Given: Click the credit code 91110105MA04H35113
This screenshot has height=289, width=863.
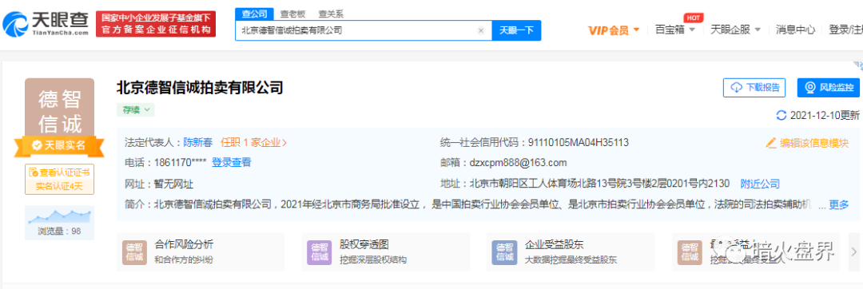Looking at the screenshot, I should pyautogui.click(x=578, y=143).
